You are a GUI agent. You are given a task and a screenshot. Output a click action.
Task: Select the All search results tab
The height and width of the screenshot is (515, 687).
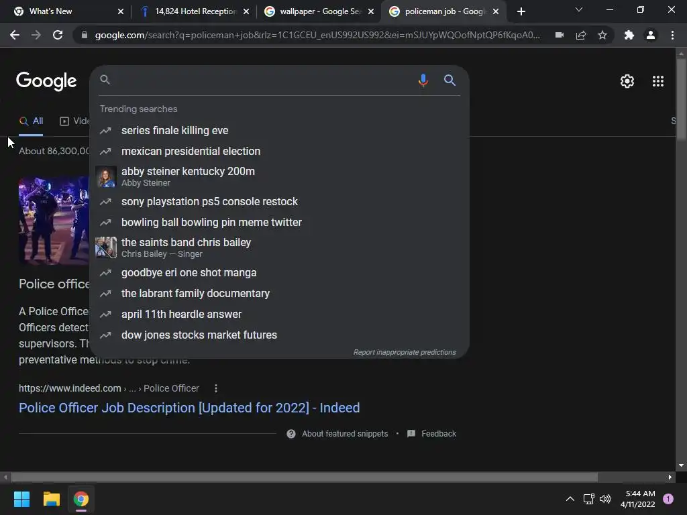coord(31,121)
